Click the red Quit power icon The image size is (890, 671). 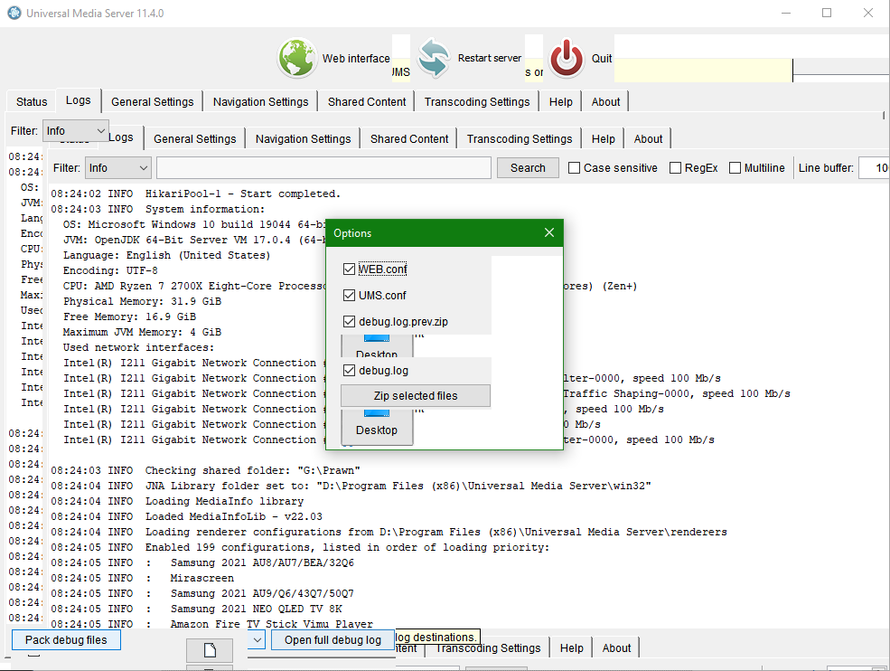coord(567,58)
